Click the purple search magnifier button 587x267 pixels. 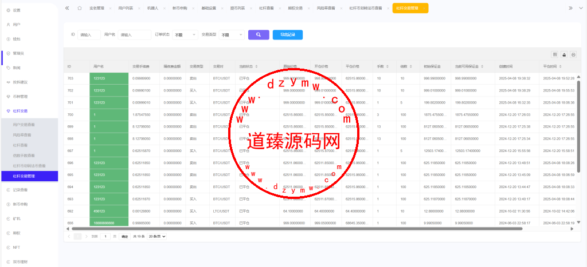tap(259, 35)
